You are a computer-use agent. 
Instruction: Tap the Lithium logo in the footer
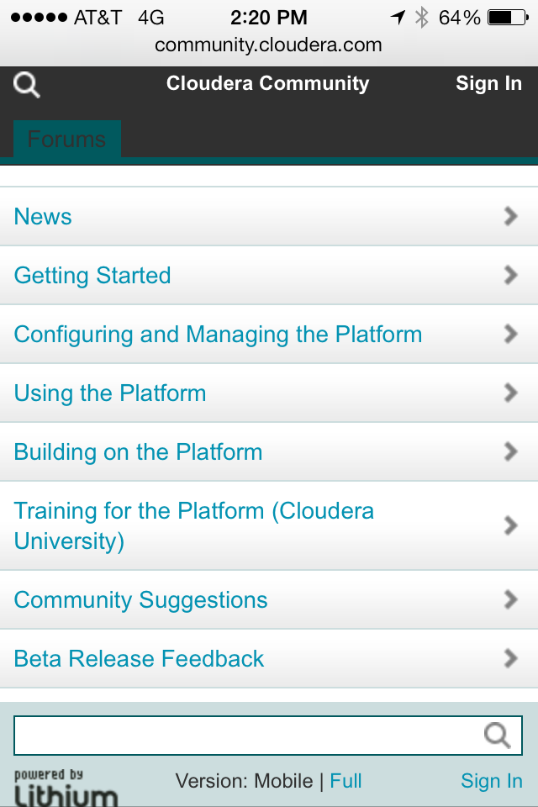tap(65, 789)
